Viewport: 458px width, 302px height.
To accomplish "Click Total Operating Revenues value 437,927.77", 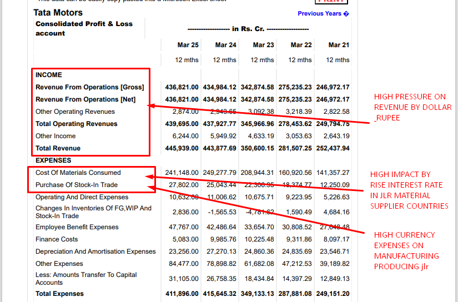I will click(219, 124).
